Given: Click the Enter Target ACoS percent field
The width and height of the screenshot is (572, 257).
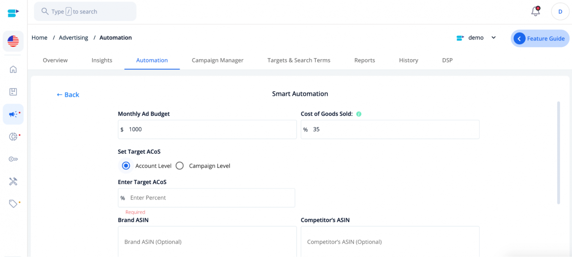Looking at the screenshot, I should (206, 198).
